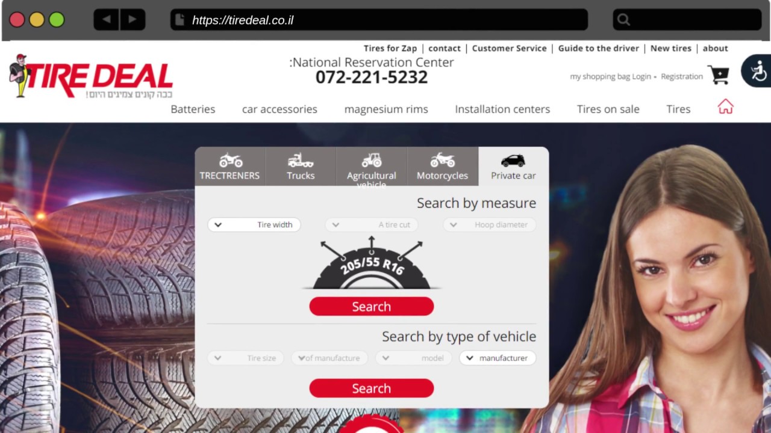771x433 pixels.
Task: Expand the manufacturer dropdown
Action: (x=498, y=358)
